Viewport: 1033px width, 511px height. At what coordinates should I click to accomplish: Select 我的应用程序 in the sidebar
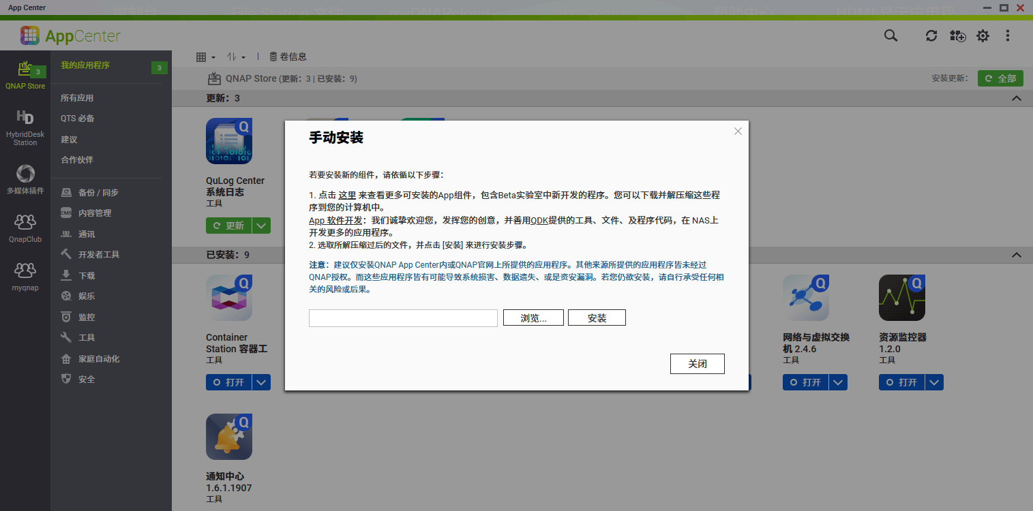point(85,65)
